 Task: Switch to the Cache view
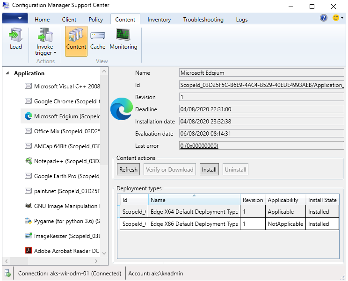click(98, 39)
